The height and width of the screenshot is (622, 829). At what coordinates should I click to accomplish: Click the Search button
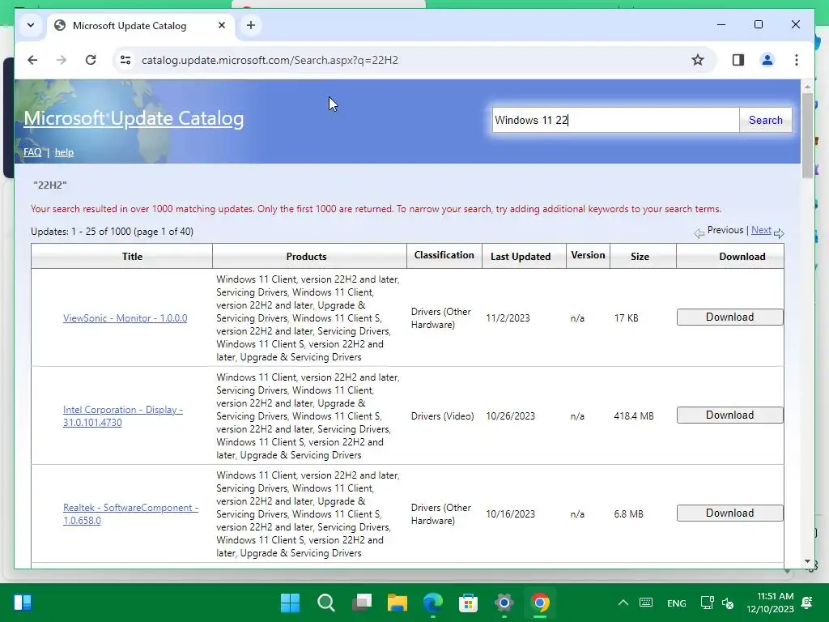[766, 120]
